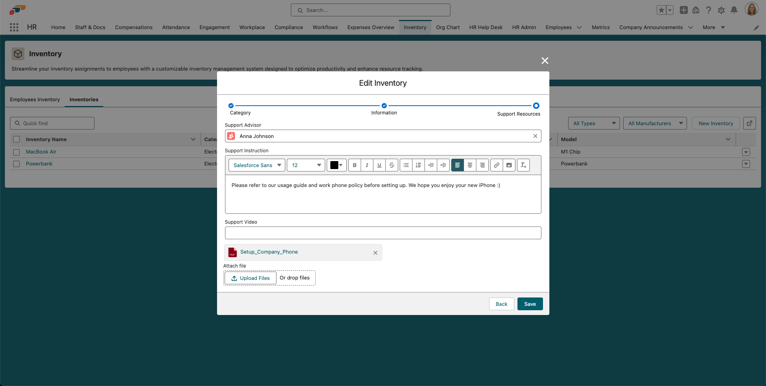Switch to the Employees Inventory tab
The height and width of the screenshot is (386, 766).
[35, 100]
